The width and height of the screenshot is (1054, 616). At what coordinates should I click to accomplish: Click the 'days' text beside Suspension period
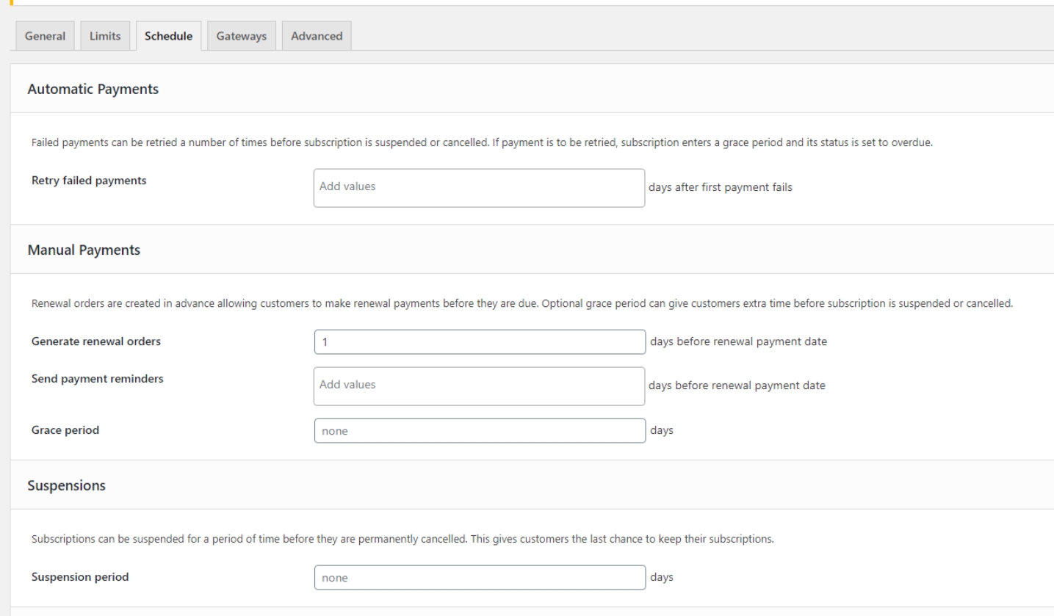[x=661, y=576]
